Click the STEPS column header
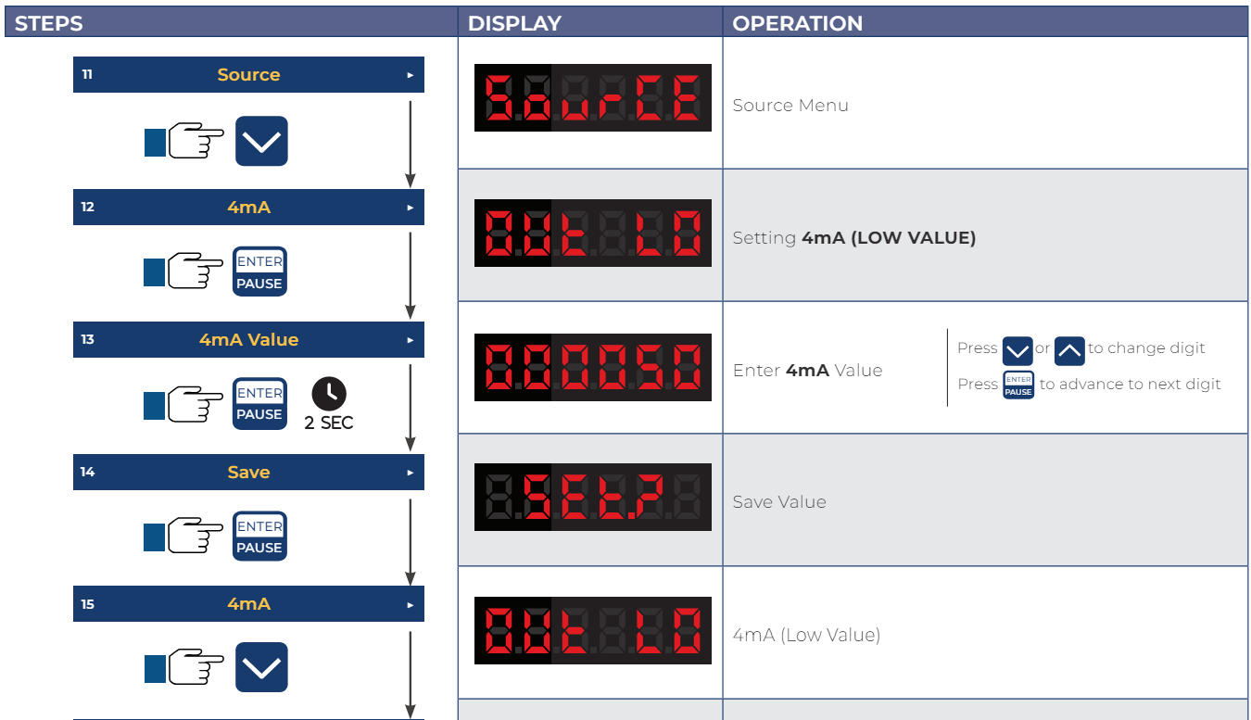 pos(232,22)
